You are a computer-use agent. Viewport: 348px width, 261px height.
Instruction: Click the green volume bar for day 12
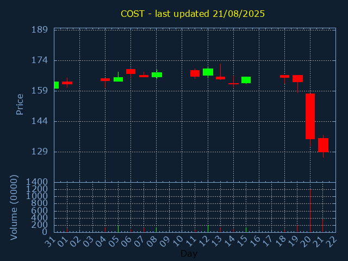(x=208, y=229)
